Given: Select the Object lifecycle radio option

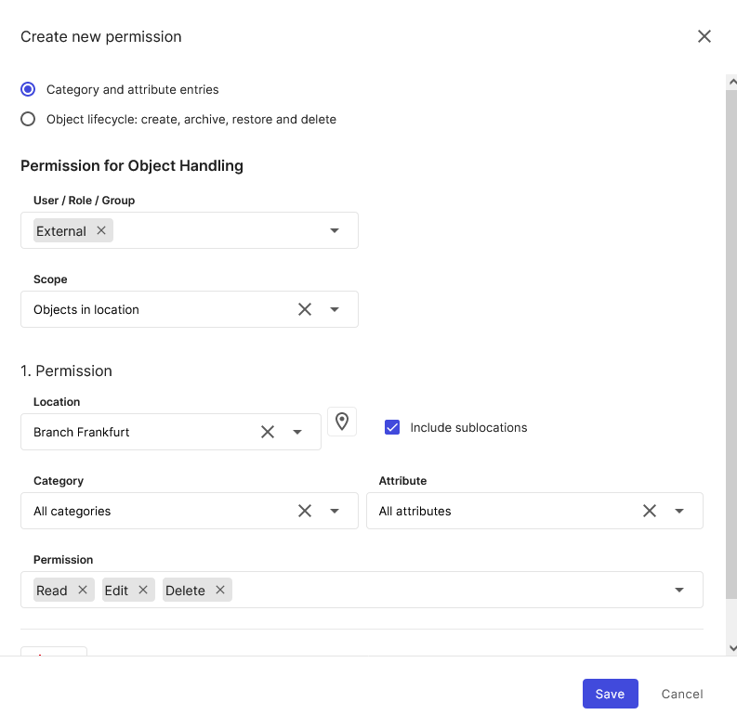Looking at the screenshot, I should [x=28, y=119].
